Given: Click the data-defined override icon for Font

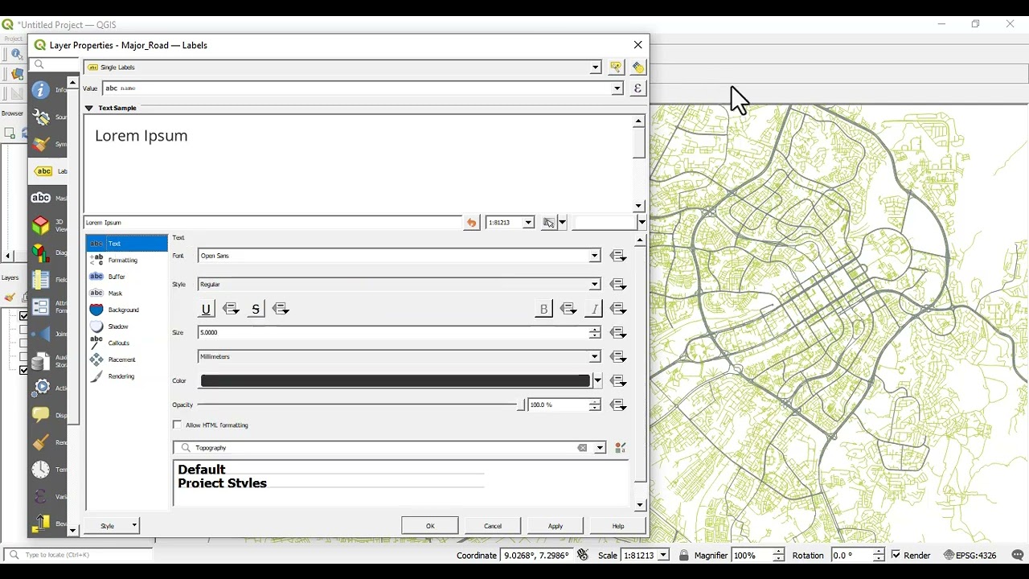Looking at the screenshot, I should tap(618, 256).
